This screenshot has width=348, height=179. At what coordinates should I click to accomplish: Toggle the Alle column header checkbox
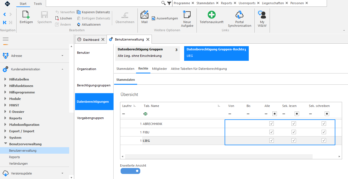coord(275,114)
